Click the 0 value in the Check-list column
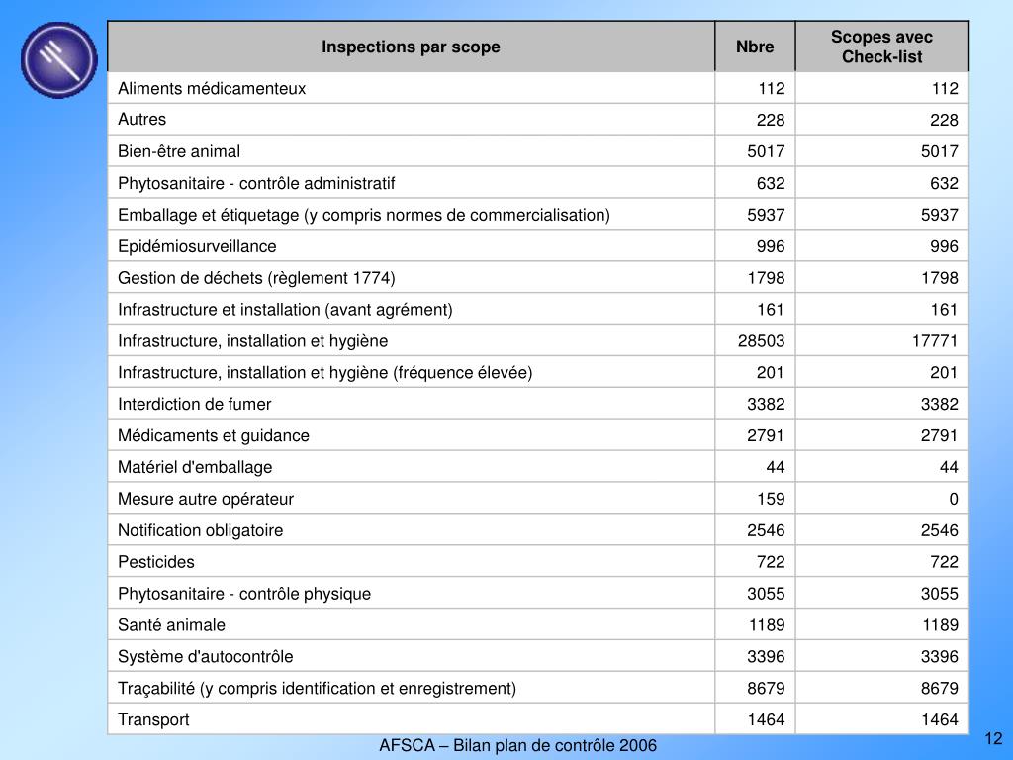 pos(954,499)
